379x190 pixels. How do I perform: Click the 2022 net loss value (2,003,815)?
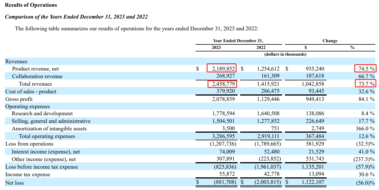(267, 182)
